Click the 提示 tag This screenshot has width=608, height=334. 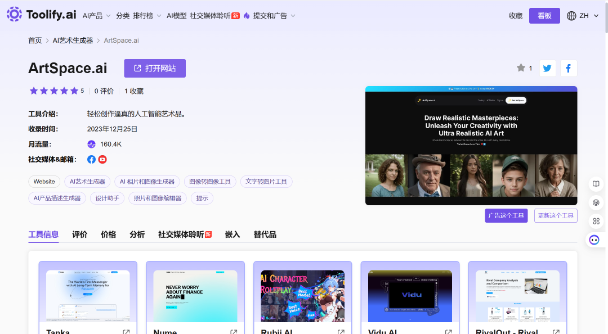click(202, 198)
